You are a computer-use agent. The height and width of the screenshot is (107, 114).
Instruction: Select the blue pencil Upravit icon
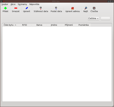pos(27,8)
